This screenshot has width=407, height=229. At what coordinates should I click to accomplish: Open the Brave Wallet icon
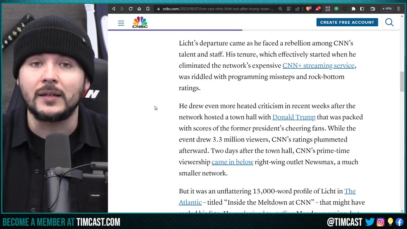coord(373,9)
